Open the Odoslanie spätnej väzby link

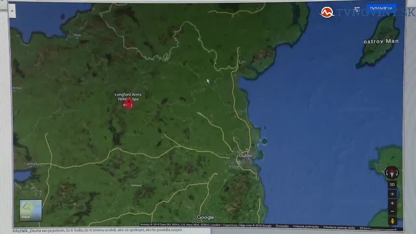click(339, 227)
